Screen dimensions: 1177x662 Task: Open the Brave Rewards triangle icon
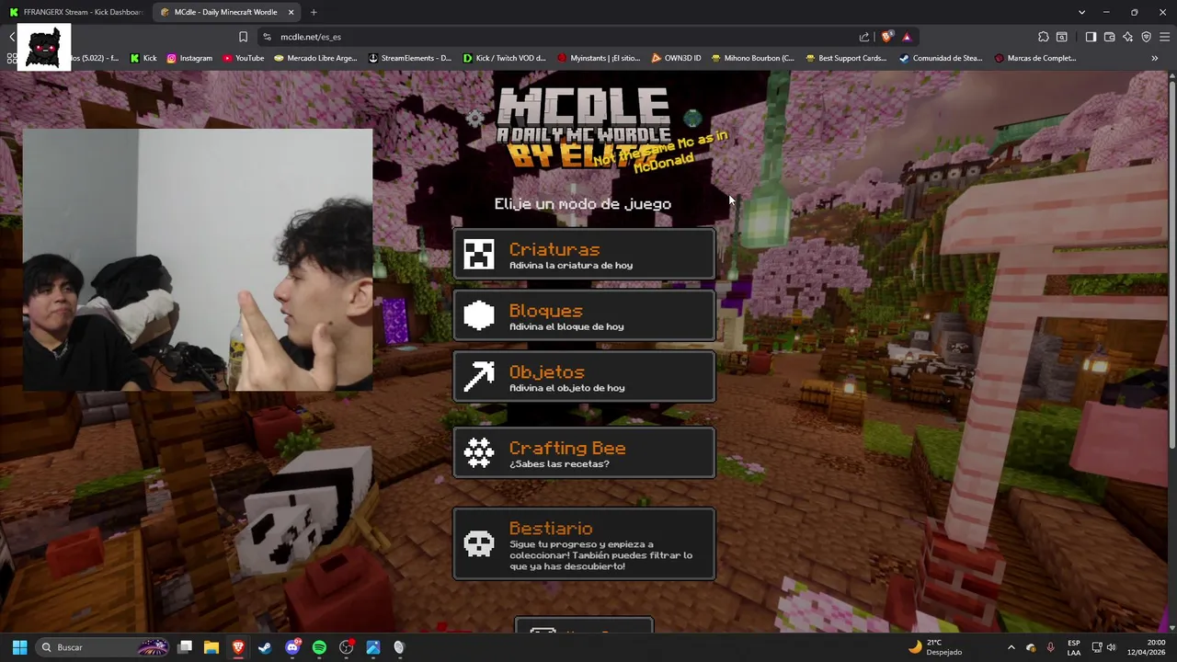(x=907, y=37)
